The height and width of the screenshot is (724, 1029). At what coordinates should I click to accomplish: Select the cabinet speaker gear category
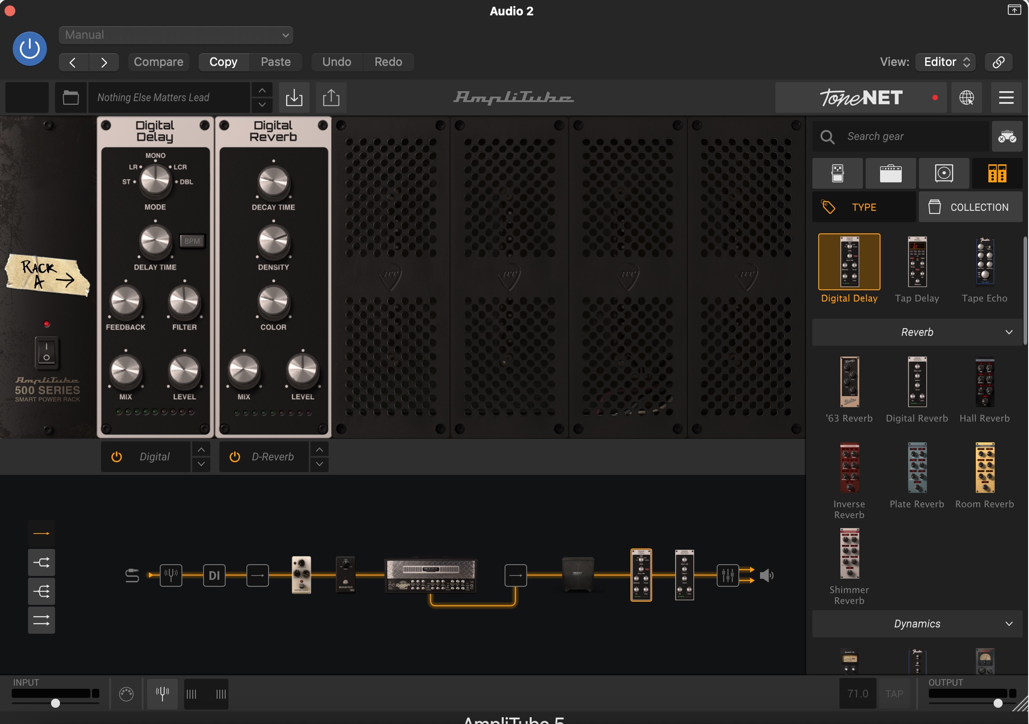click(944, 173)
